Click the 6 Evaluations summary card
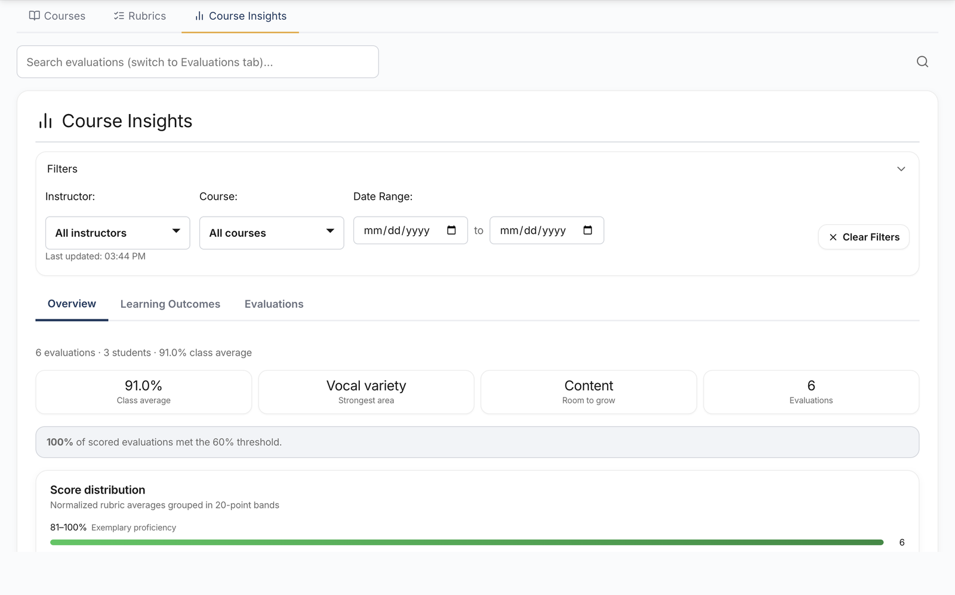 point(811,392)
